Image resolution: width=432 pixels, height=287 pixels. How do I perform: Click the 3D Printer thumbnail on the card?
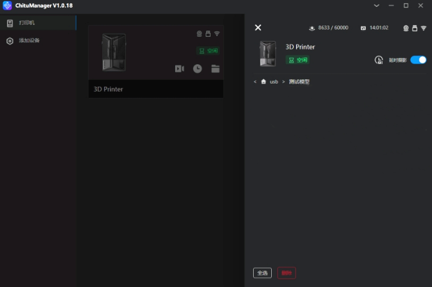113,52
